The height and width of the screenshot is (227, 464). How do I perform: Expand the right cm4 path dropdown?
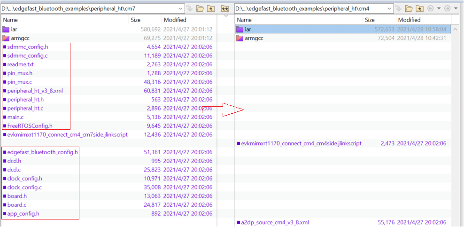point(389,8)
